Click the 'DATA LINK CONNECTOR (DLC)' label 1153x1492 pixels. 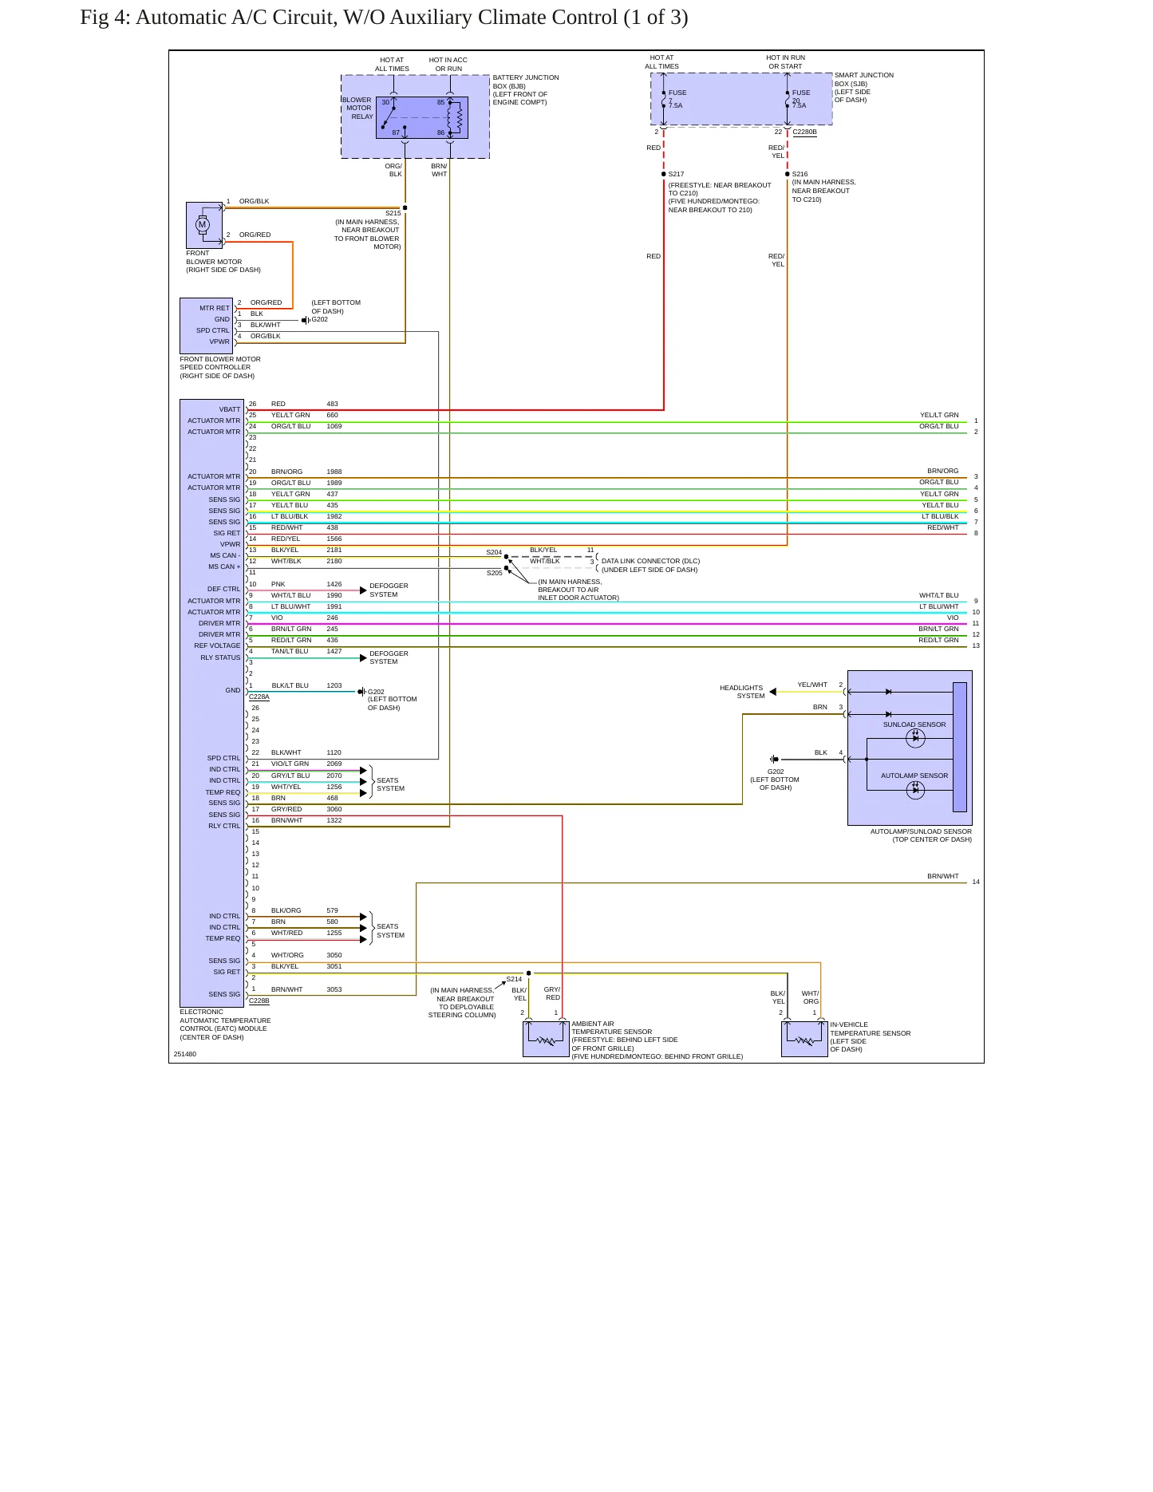click(x=650, y=561)
